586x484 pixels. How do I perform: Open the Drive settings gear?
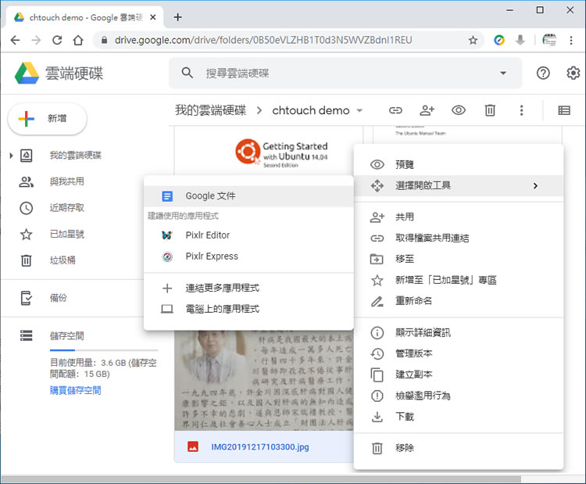point(573,73)
